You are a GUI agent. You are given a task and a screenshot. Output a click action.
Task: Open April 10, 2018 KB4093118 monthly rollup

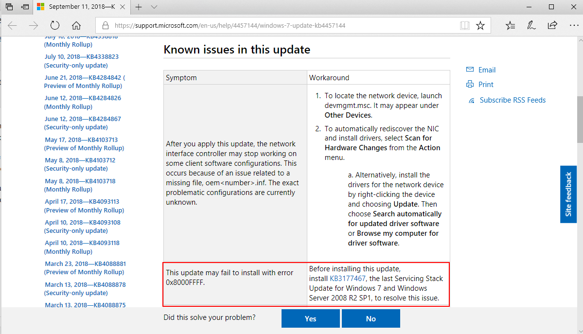click(82, 247)
